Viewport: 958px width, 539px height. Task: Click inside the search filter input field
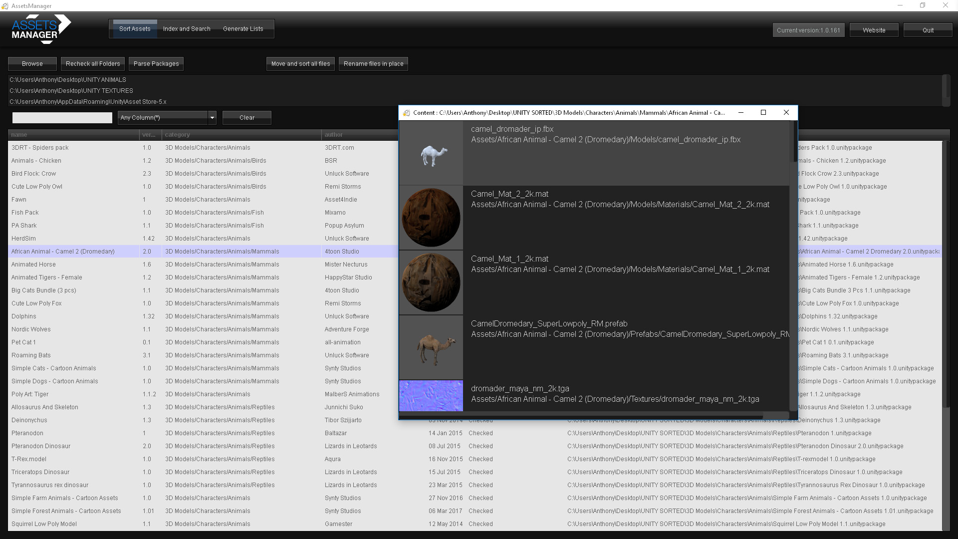62,117
